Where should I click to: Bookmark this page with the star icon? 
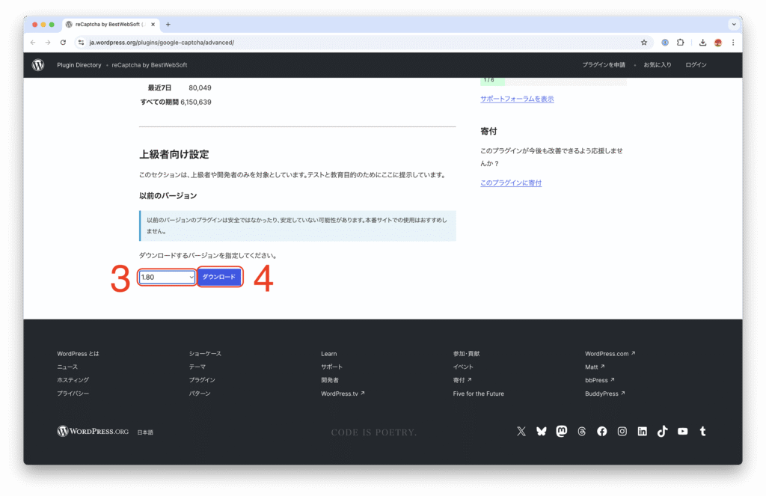pos(644,43)
